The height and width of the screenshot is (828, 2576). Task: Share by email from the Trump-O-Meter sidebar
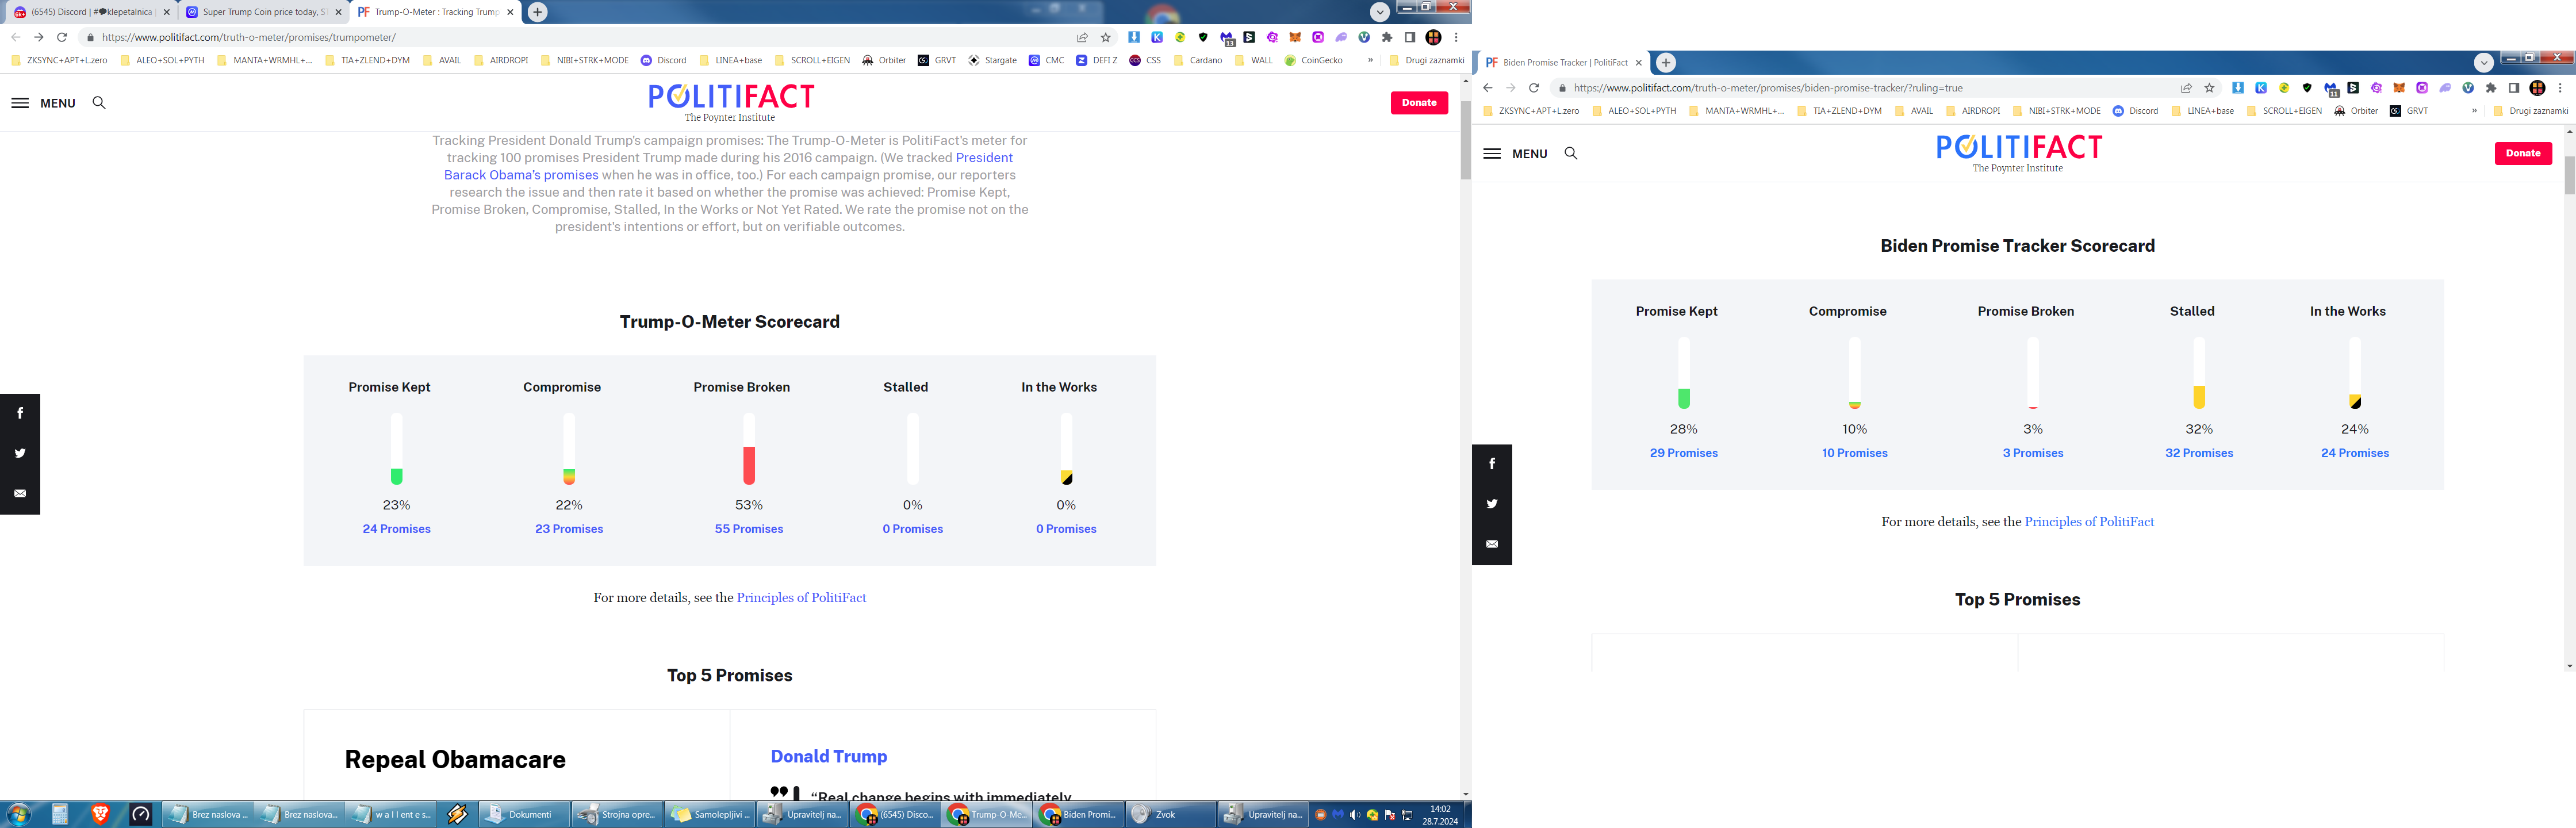tap(20, 494)
